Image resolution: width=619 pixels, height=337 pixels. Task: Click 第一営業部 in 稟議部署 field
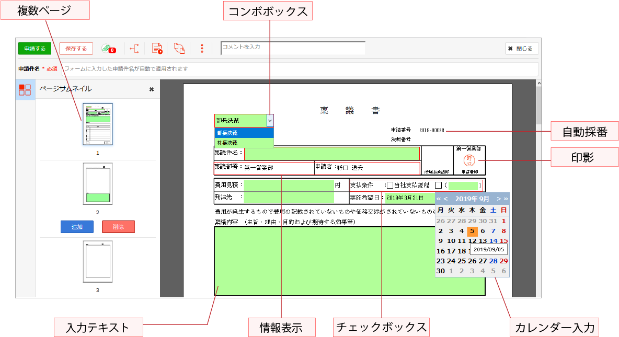pyautogui.click(x=259, y=168)
